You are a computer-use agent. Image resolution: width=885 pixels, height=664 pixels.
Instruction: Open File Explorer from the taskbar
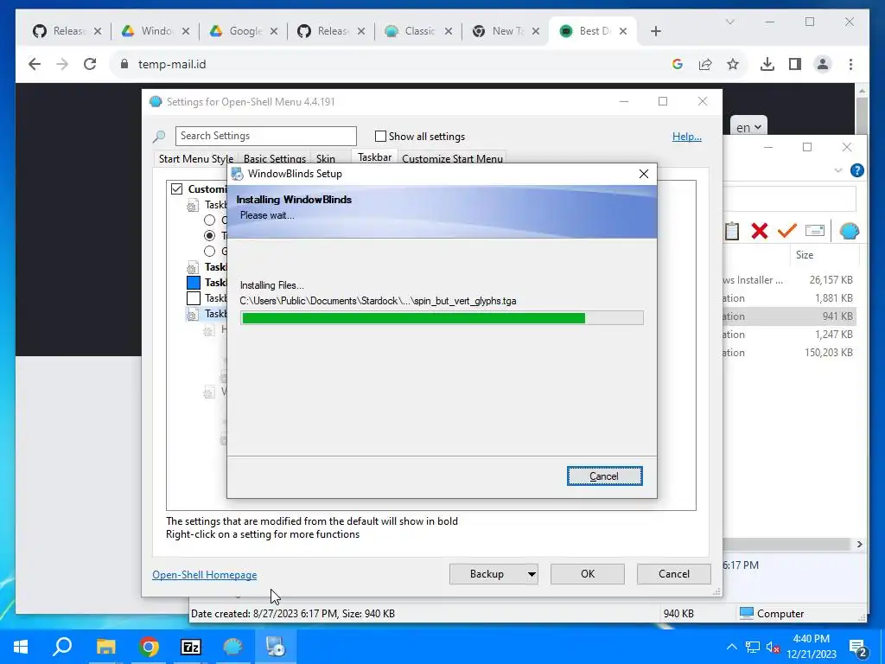click(105, 647)
